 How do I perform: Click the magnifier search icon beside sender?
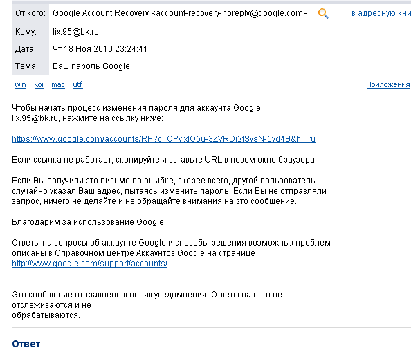pyautogui.click(x=323, y=13)
